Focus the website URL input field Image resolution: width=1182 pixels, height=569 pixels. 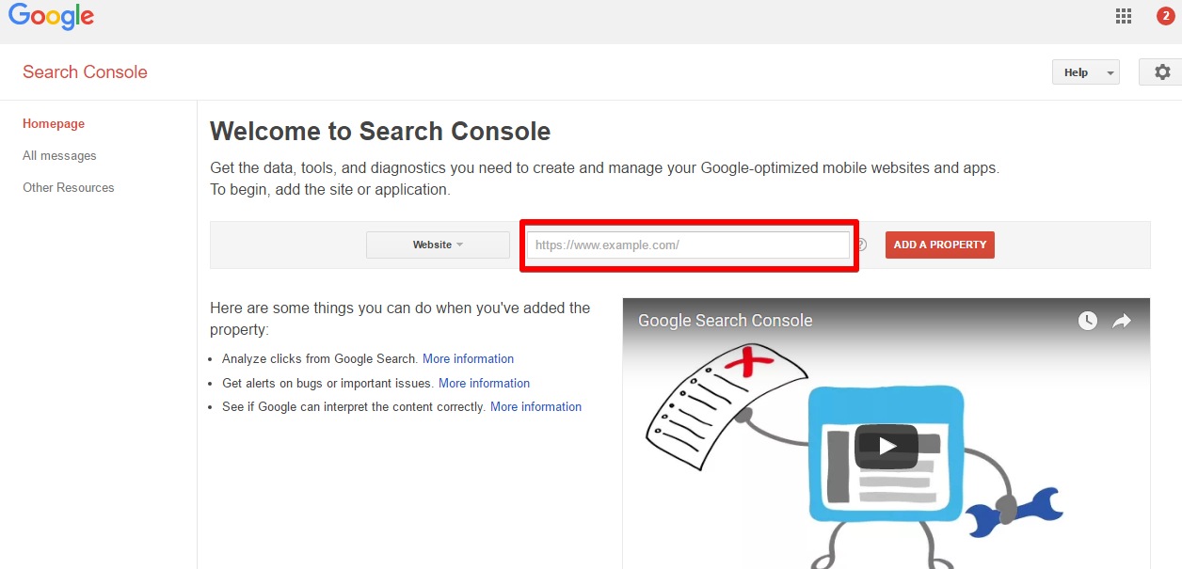[688, 245]
